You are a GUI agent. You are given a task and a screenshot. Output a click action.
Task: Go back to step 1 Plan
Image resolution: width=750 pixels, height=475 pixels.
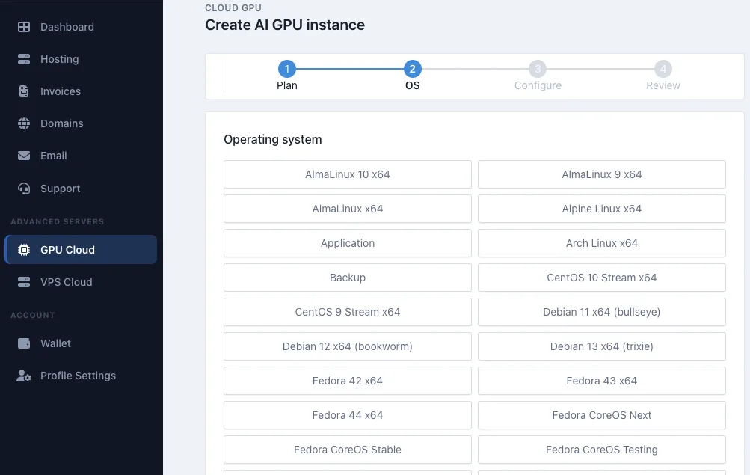pos(287,69)
